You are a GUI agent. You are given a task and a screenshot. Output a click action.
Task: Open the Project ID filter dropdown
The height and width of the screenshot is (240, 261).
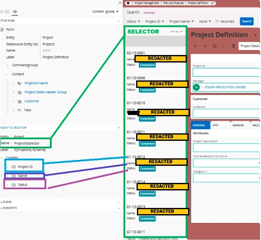[x=154, y=21]
